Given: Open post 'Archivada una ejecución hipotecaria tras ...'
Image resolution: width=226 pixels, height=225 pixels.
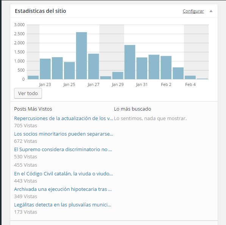Looking at the screenshot, I should click(63, 189).
